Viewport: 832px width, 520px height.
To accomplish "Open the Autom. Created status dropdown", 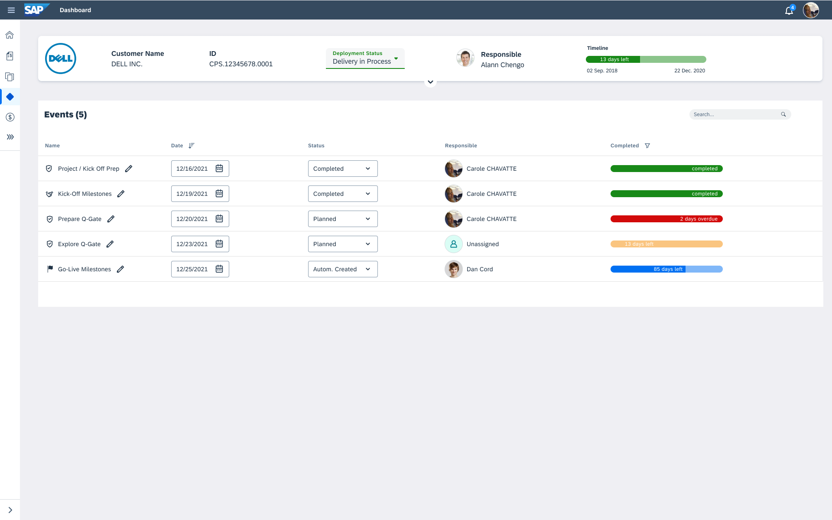I will pyautogui.click(x=342, y=269).
